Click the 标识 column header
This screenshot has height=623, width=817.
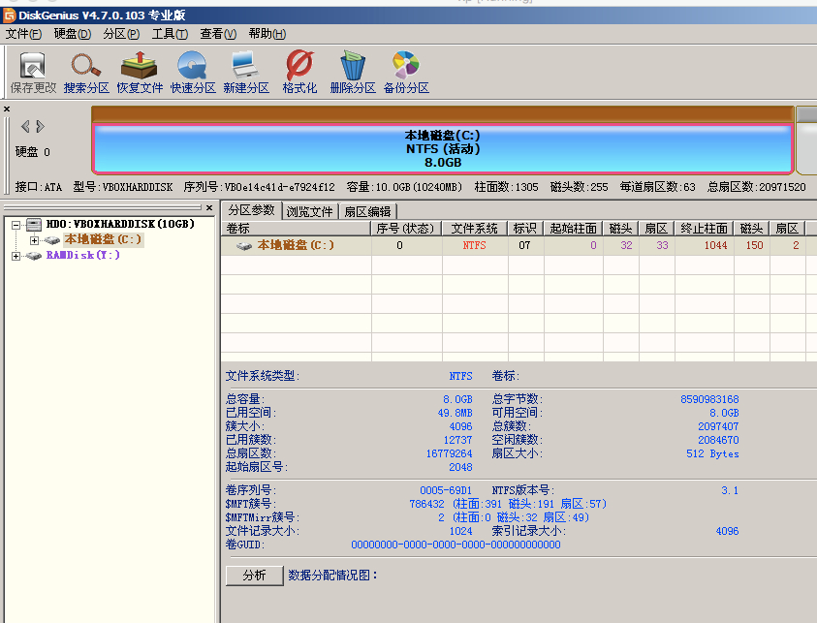click(x=524, y=229)
